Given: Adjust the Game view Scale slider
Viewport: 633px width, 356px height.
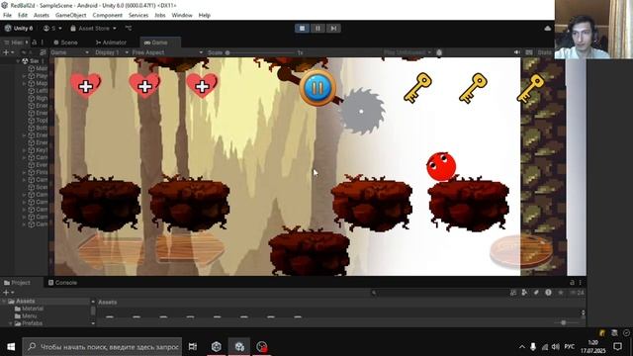Looking at the screenshot, I should pos(260,52).
